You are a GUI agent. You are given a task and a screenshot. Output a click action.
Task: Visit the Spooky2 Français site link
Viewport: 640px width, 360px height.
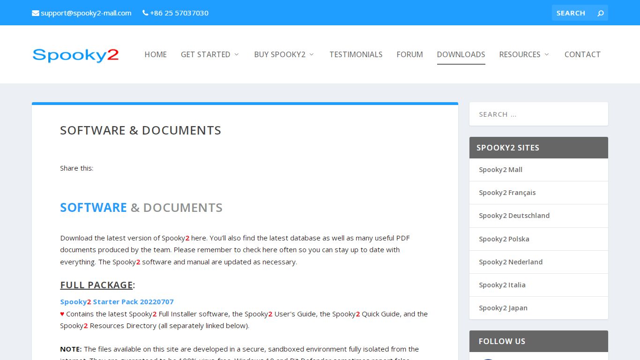tap(507, 193)
